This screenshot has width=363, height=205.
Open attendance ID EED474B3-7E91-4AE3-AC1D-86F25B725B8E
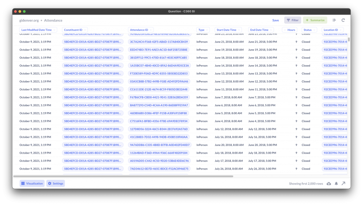point(158,50)
